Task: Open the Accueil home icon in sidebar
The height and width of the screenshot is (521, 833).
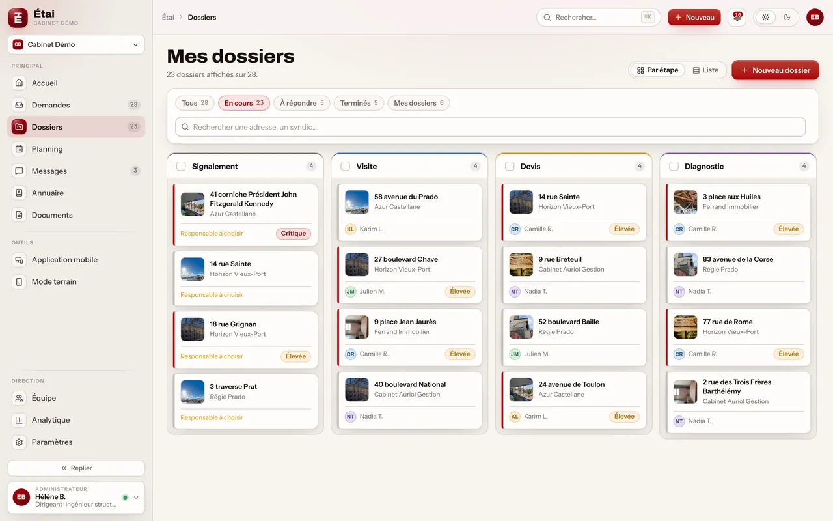Action: pyautogui.click(x=20, y=83)
